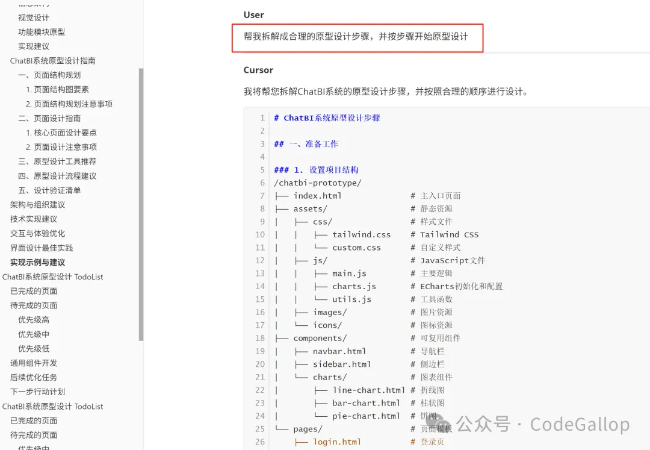
Task: Jump to 2. 页面结构规划注意事项
Action: [69, 104]
